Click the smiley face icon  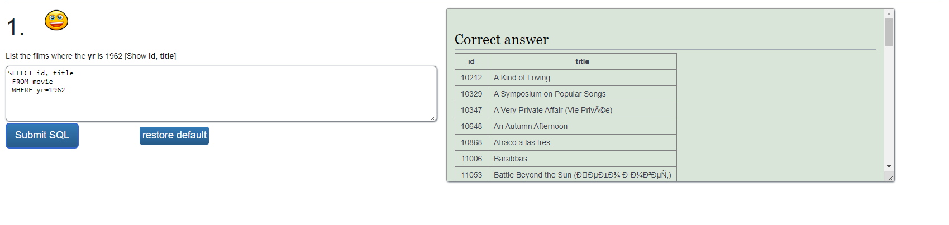[56, 20]
